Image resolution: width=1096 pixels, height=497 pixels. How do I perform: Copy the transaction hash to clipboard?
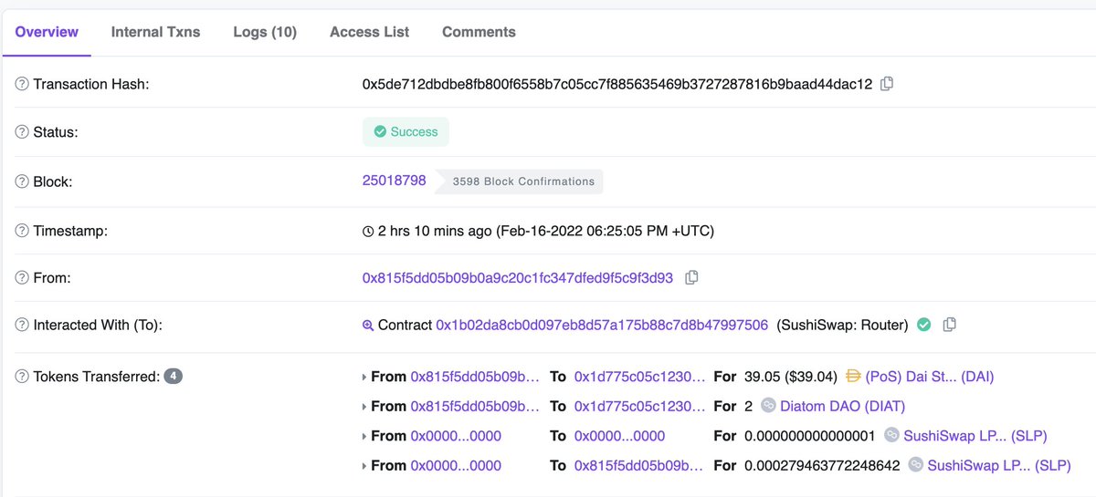pyautogui.click(x=887, y=84)
